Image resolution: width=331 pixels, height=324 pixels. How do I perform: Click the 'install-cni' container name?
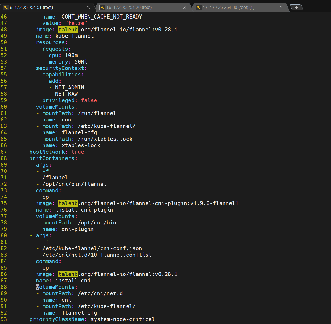coord(73,281)
